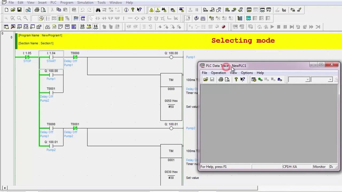Open the About info icon
Viewport: 342px width, 192px height.
coord(126,10)
